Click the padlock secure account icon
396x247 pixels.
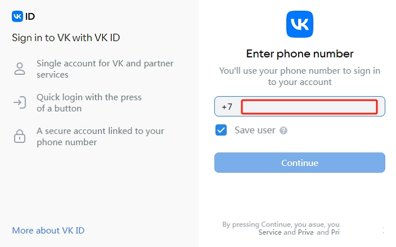pos(20,137)
